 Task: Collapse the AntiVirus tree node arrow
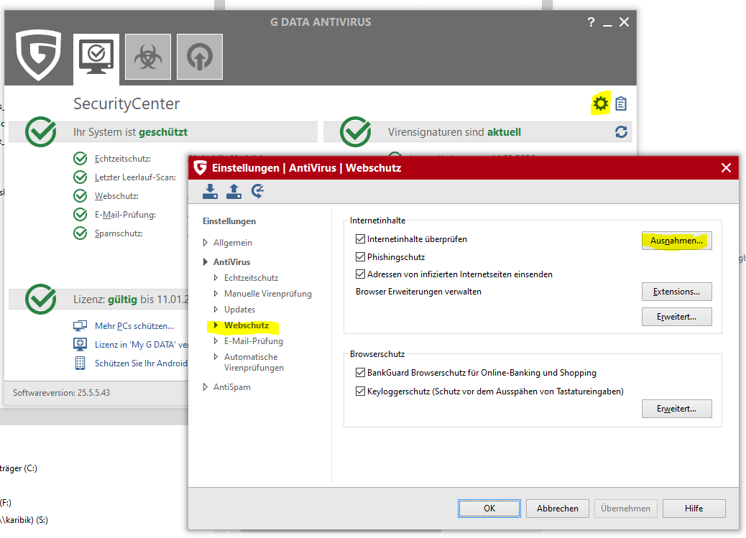[205, 261]
